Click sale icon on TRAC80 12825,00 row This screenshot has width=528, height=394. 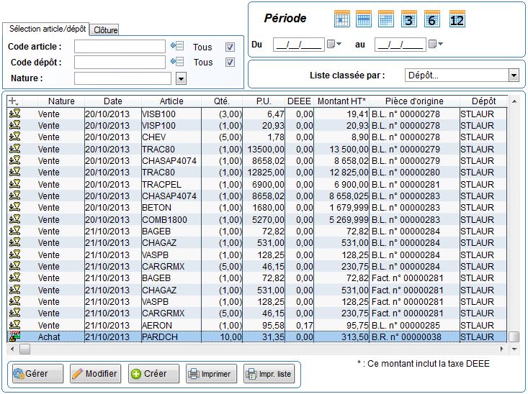[14, 172]
